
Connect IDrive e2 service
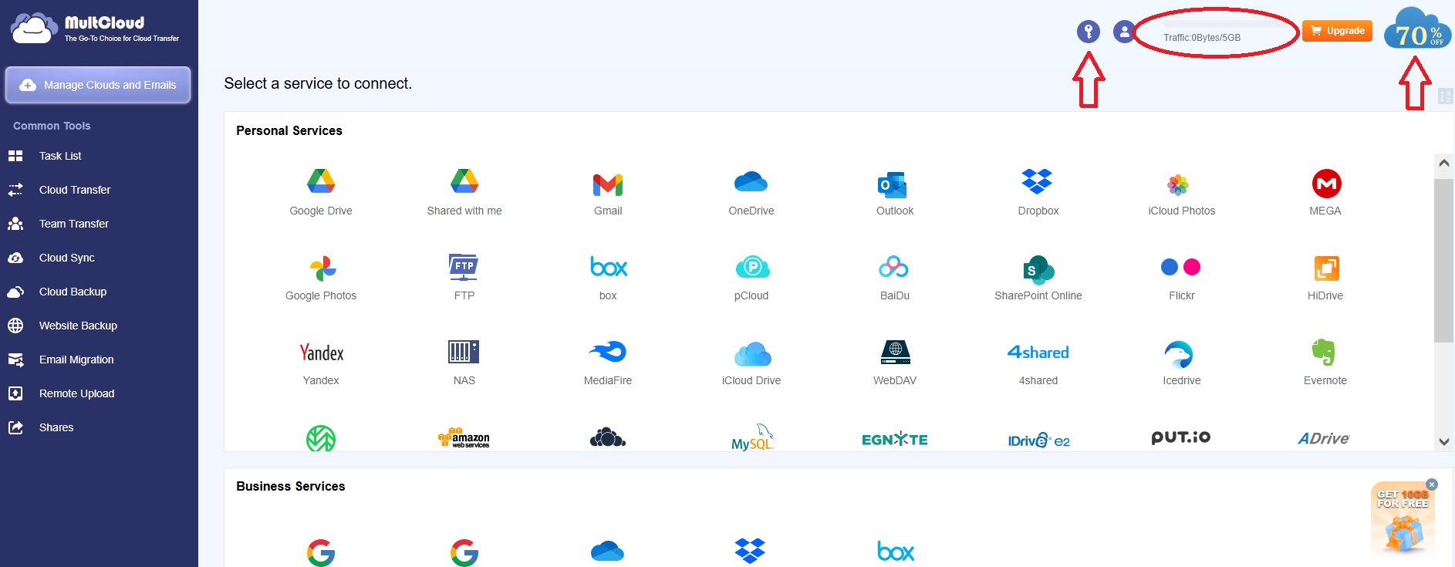tap(1038, 440)
